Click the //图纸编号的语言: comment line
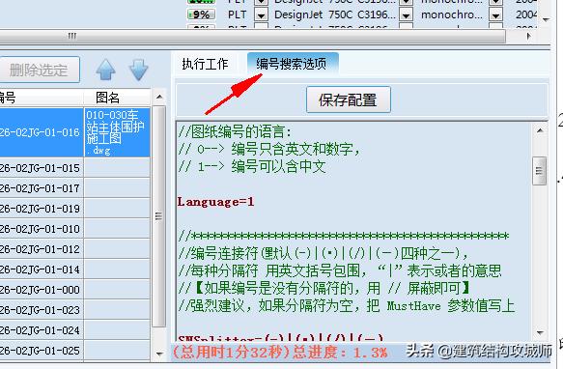 pyautogui.click(x=235, y=131)
